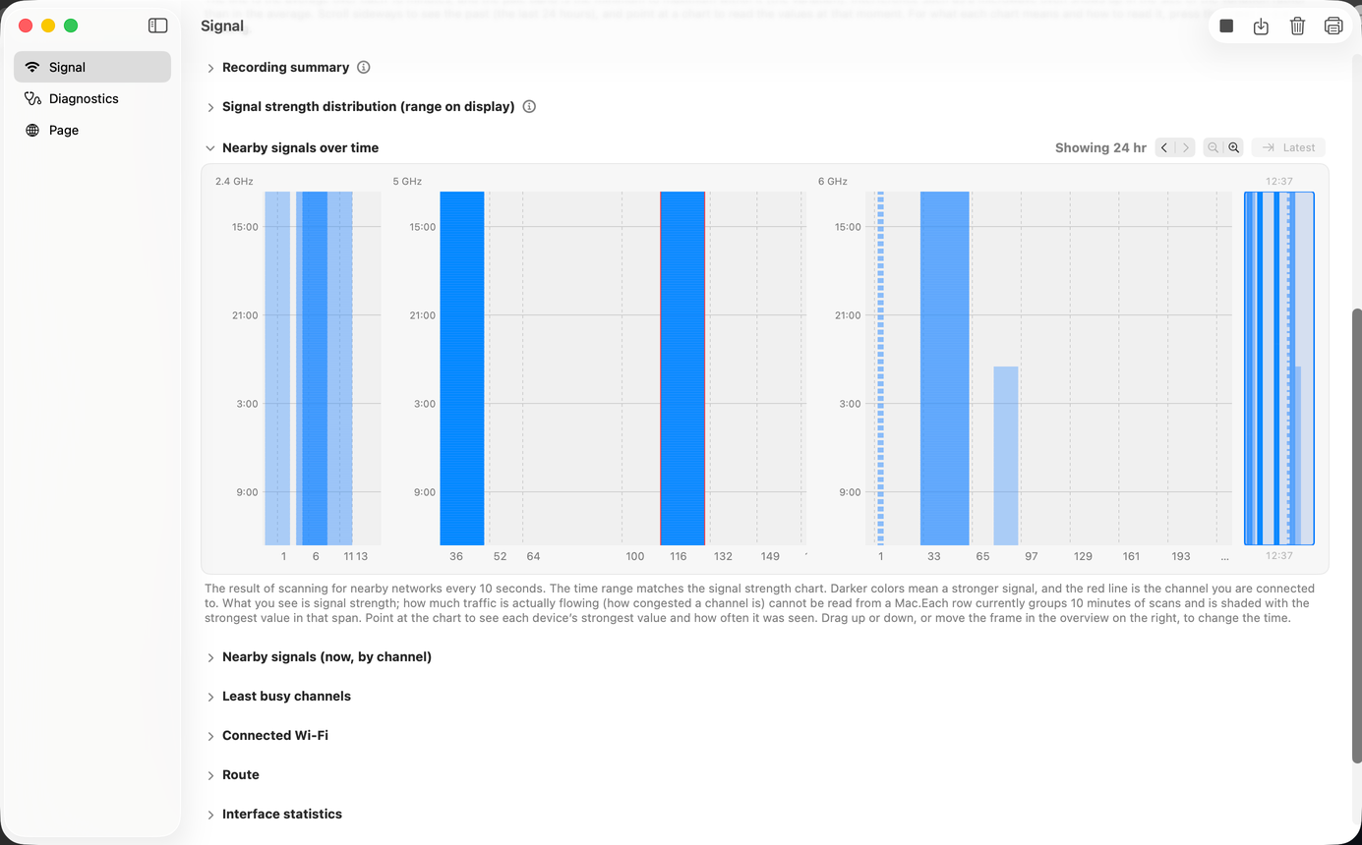Screen dimensions: 1362x845
Task: Click the zoom in magnifier icon
Action: click(1234, 148)
